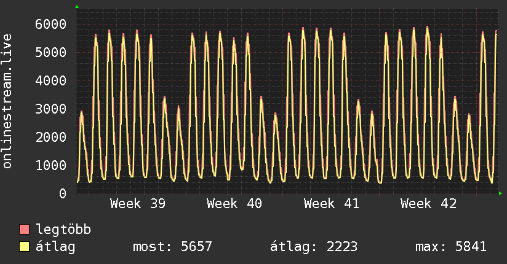Screen dimensions: 507x264
Task: Click the max: 5841 statistic
Action: (x=451, y=247)
